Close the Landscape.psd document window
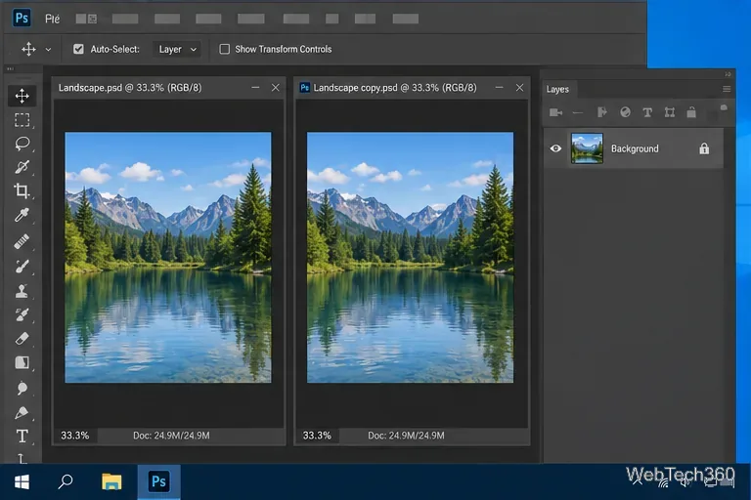 pyautogui.click(x=276, y=88)
